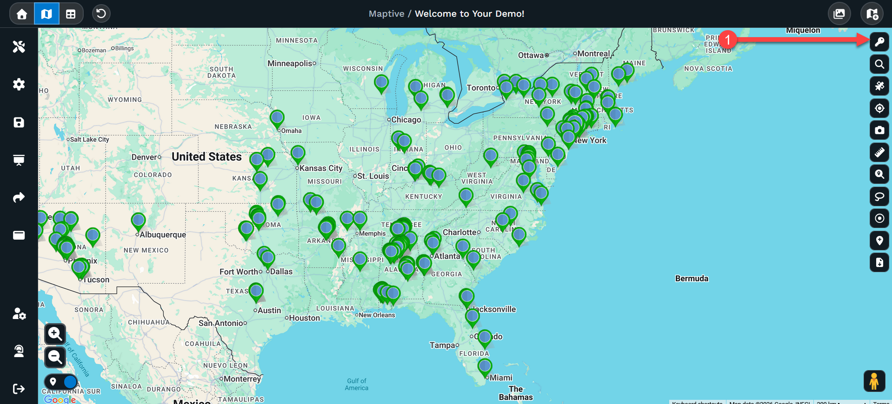Zoom in on the map
The image size is (892, 404).
(55, 334)
